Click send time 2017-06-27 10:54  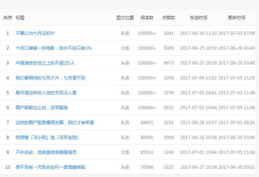pyautogui.click(x=198, y=167)
